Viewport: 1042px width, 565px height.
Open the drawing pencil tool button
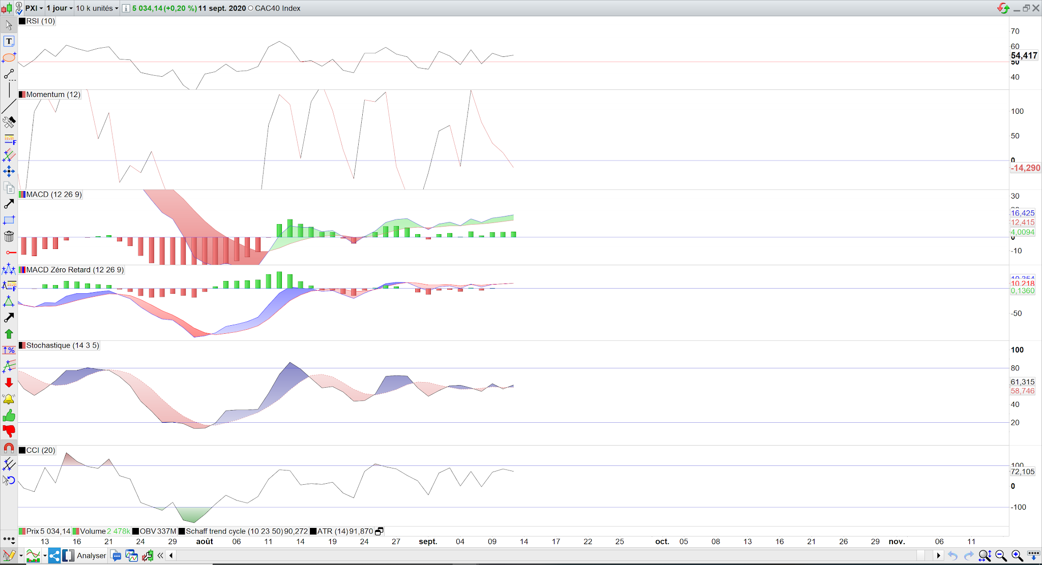click(x=9, y=555)
